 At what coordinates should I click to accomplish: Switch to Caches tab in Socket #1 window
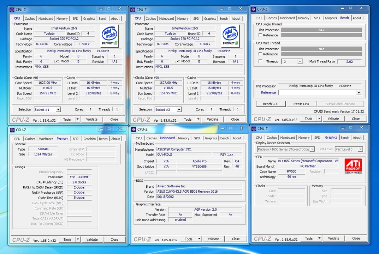pos(30,19)
